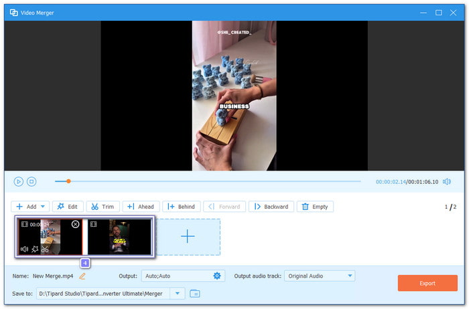Close the Video Merger window
Screen dimensions: 469x309
coord(454,13)
